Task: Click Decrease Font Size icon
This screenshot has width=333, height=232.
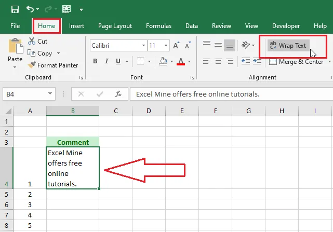Action: [188, 45]
